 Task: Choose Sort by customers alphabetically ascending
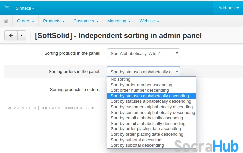pos(152,107)
